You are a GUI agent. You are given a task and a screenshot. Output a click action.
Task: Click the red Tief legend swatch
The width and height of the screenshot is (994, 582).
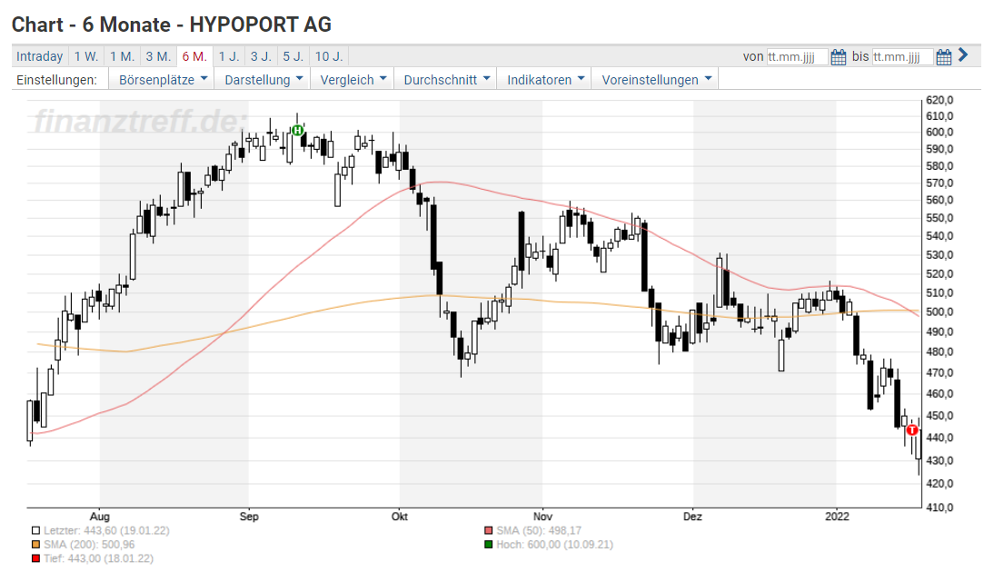[x=35, y=558]
